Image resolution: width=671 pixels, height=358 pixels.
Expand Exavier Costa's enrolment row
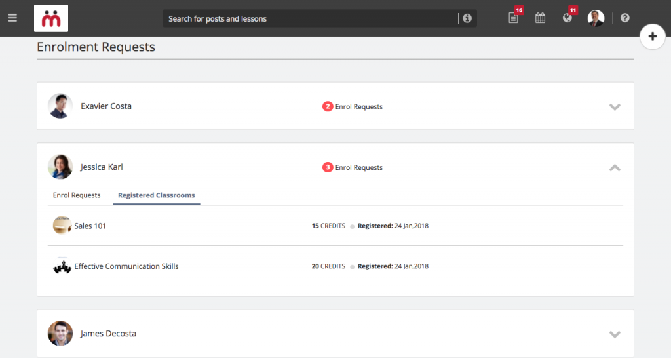click(615, 107)
